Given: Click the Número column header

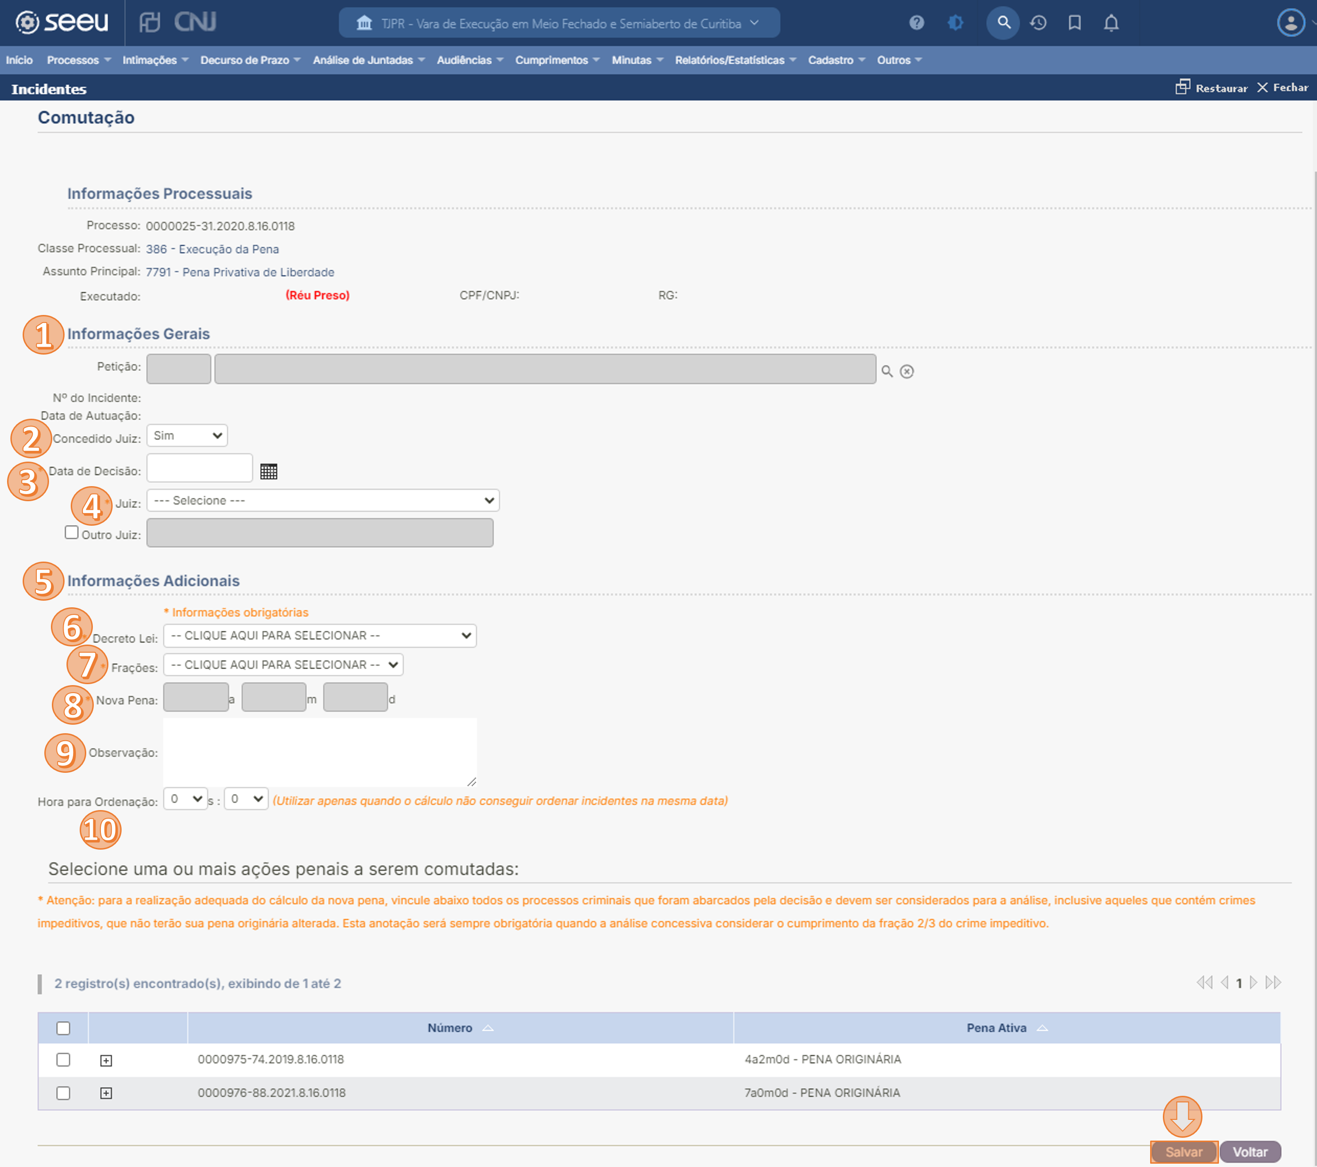Looking at the screenshot, I should tap(460, 1028).
